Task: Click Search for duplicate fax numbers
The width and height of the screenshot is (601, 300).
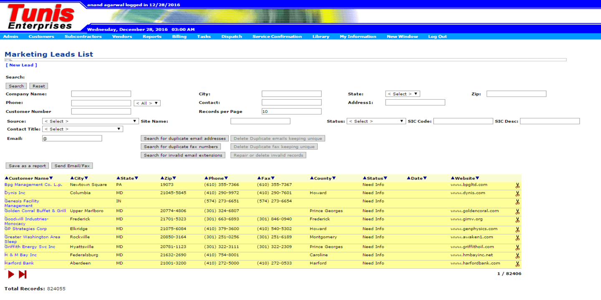Action: click(x=181, y=147)
